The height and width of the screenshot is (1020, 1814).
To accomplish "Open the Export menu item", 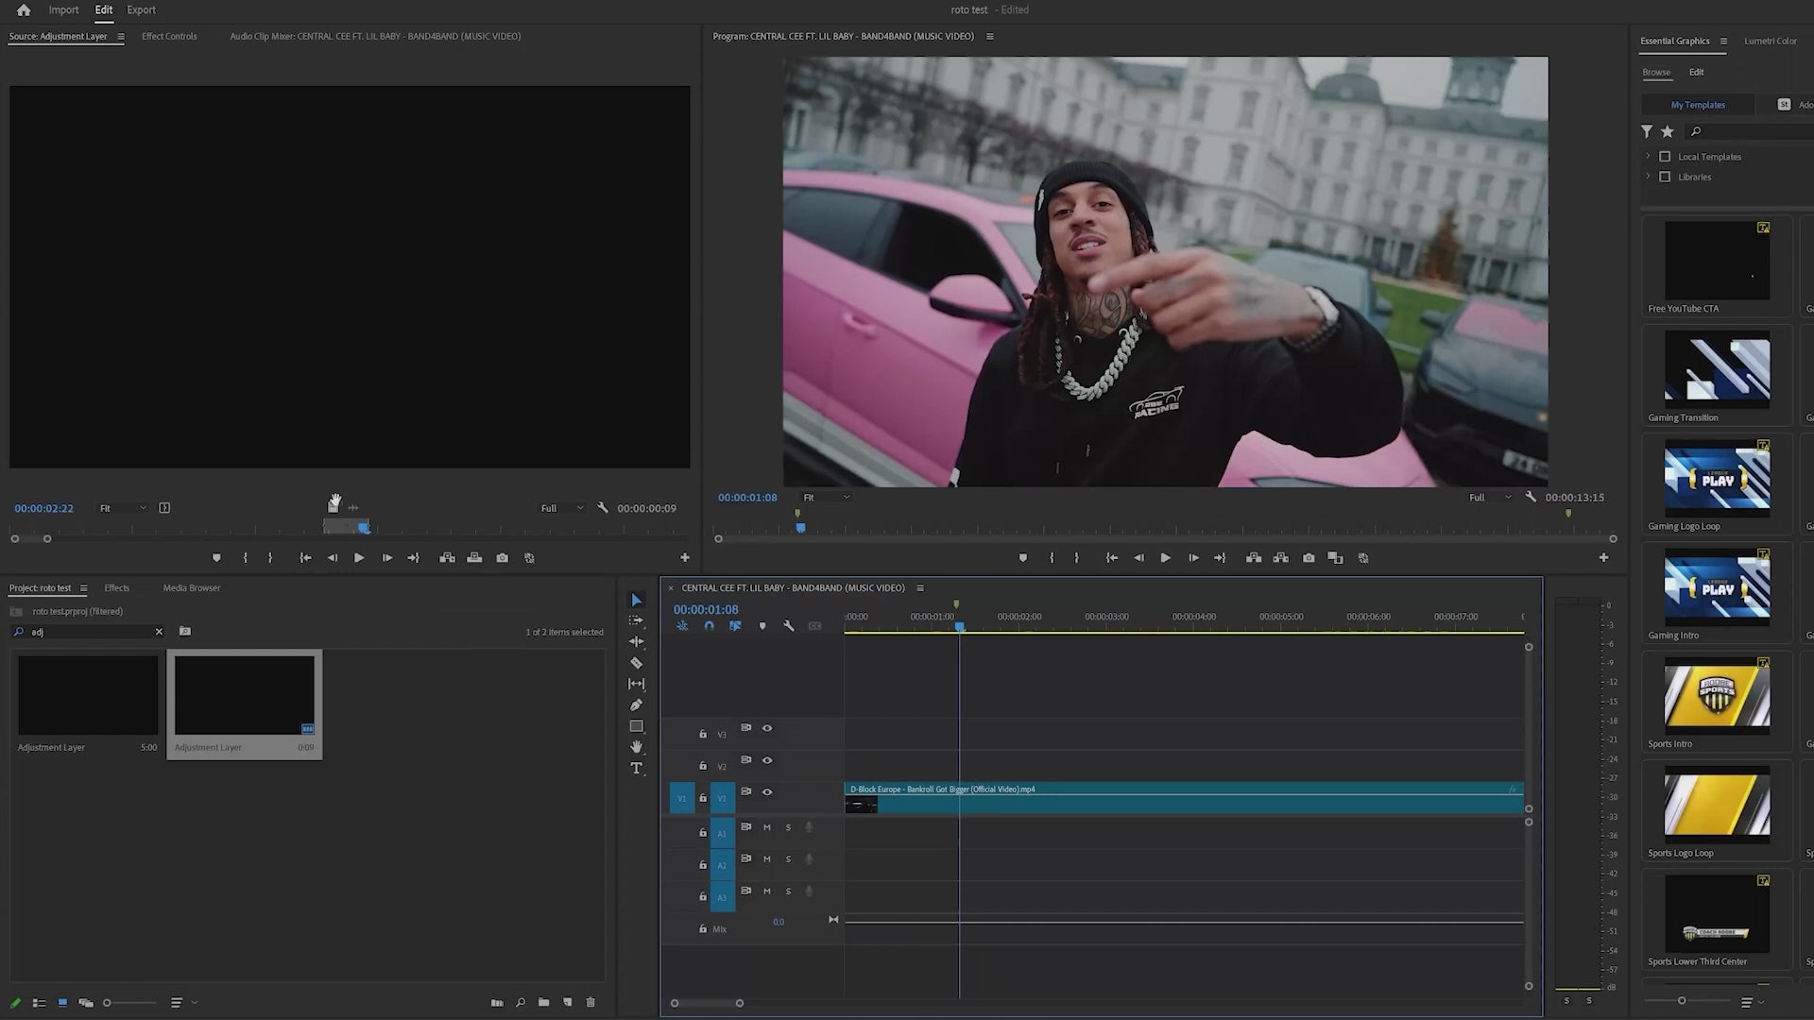I will point(141,10).
